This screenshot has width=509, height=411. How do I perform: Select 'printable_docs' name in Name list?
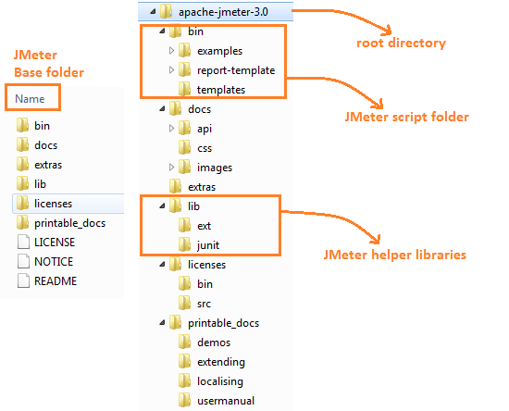click(69, 223)
